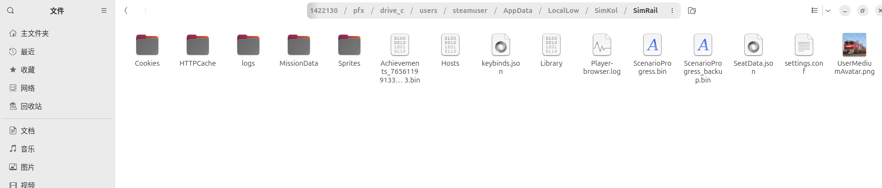Navigate to steamuser in path bar

coord(470,11)
